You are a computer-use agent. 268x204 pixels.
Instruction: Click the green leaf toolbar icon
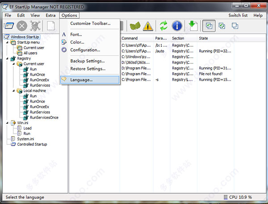135,26
